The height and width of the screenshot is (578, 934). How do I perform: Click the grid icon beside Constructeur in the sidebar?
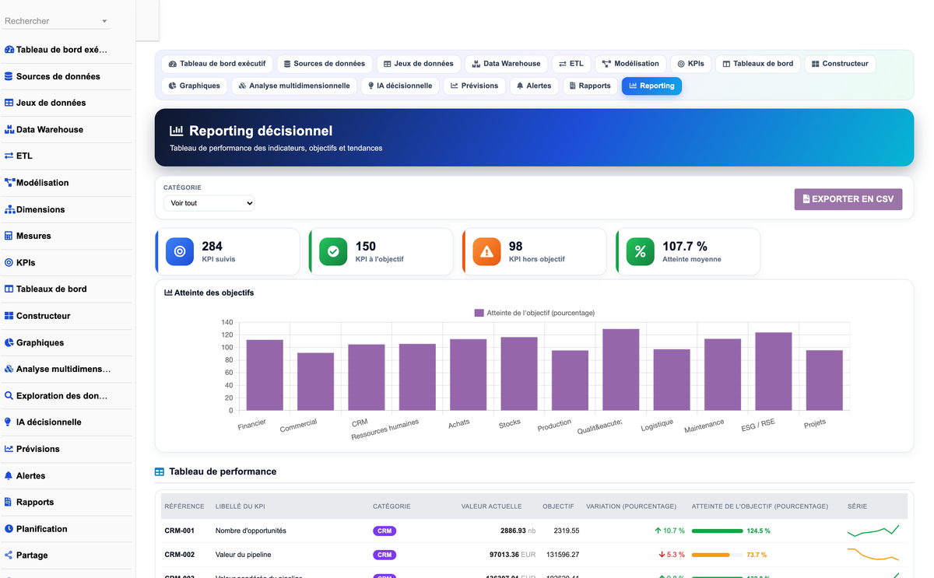pyautogui.click(x=9, y=316)
